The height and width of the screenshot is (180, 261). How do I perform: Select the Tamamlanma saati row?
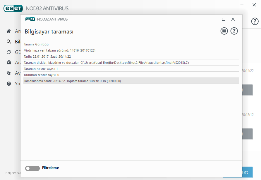coord(131,81)
